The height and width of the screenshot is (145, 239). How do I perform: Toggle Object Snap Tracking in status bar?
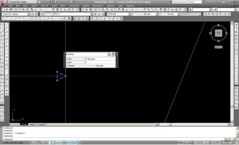[57, 143]
